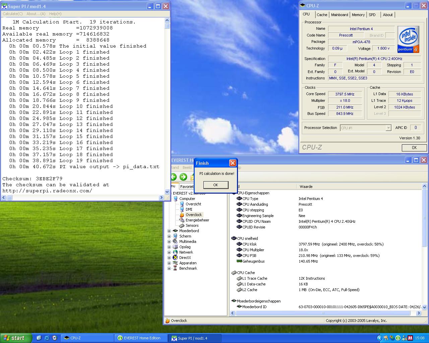The image size is (429, 343).
Task: Open the Memory tab in CPU-Z
Action: coord(358,15)
